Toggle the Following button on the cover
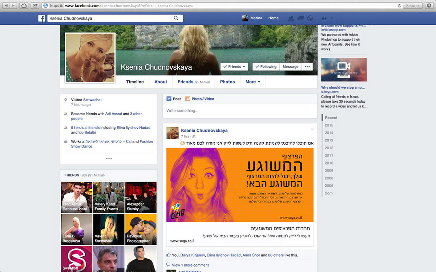The height and width of the screenshot is (272, 436). tap(266, 67)
